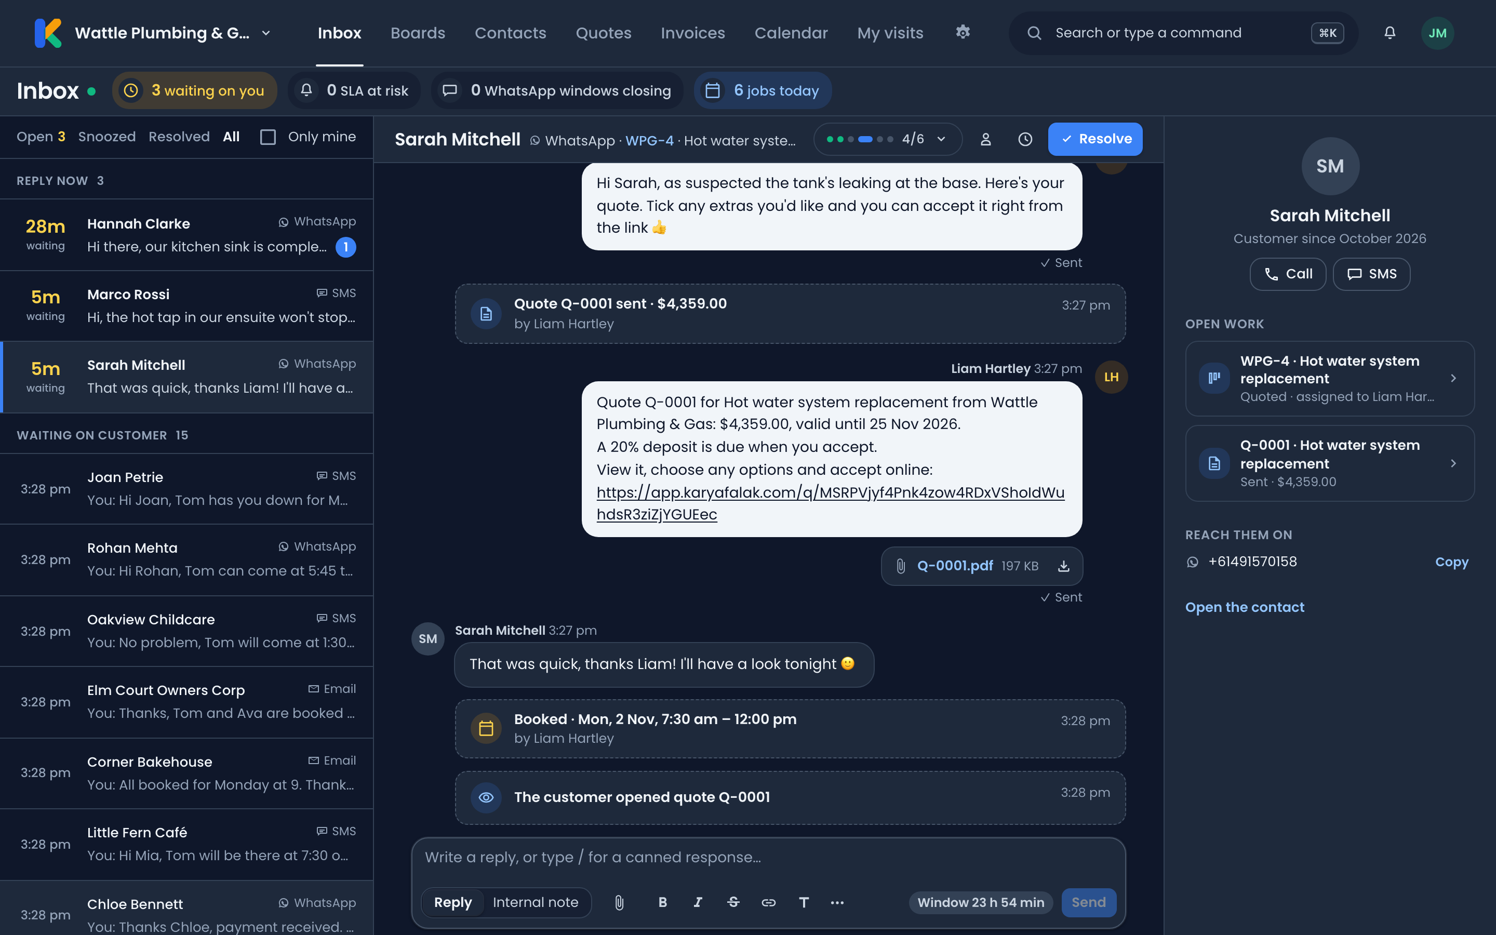Filter conversations by Open
The height and width of the screenshot is (935, 1496).
click(41, 137)
